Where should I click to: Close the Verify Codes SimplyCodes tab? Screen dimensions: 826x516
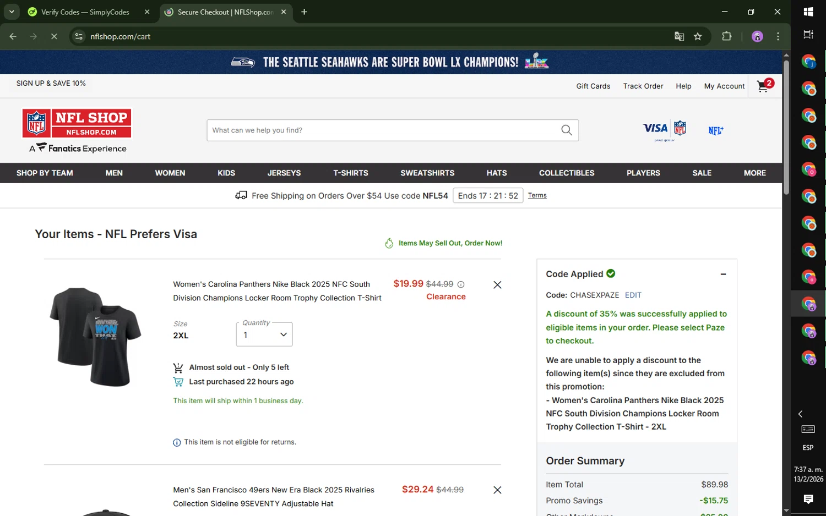coord(147,12)
